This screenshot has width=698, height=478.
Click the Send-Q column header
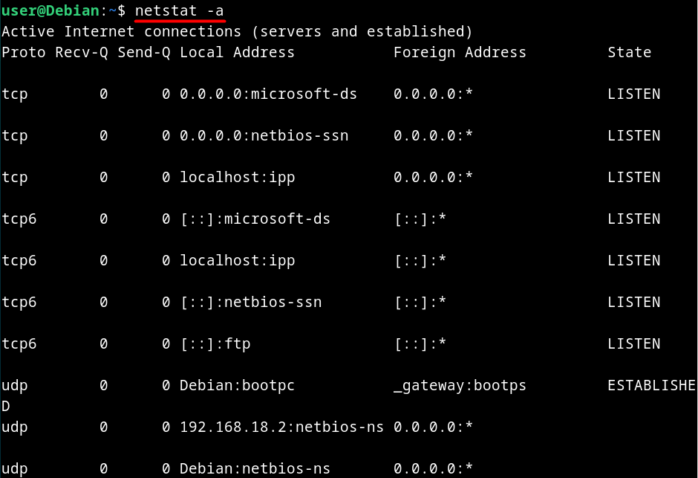click(144, 53)
